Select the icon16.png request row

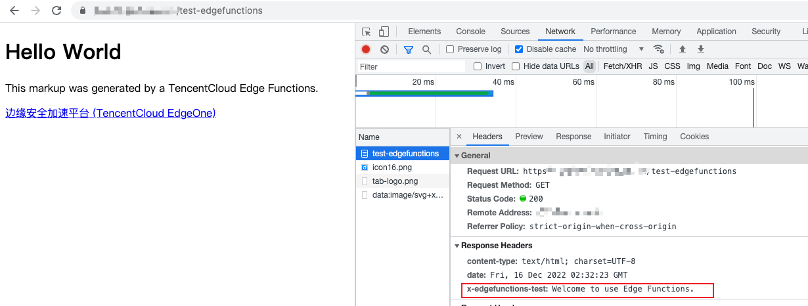pos(402,167)
